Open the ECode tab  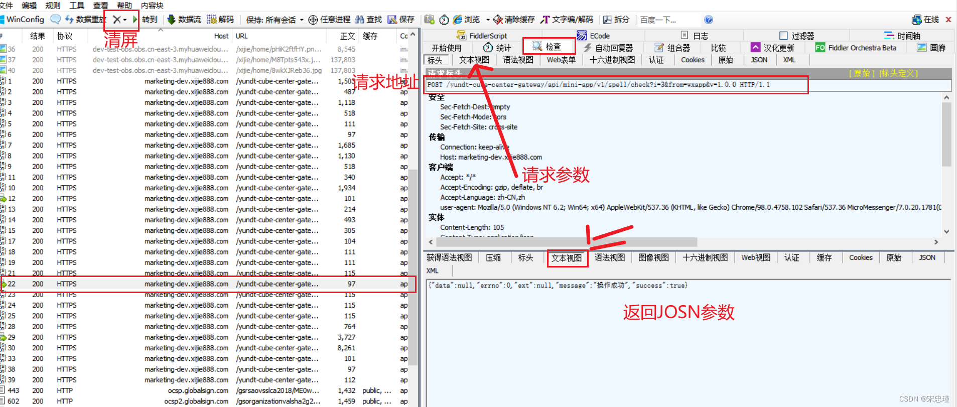594,36
